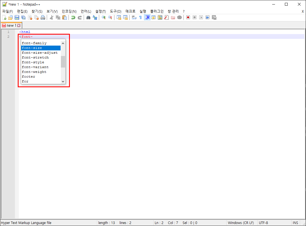Screen dimensions: 306x226
Task: Undo last action with green arrow
Action: click(73, 17)
